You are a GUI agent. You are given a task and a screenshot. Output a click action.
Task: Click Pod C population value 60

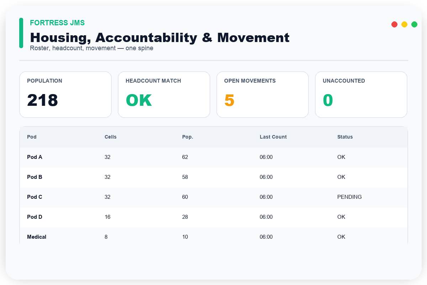(x=185, y=197)
